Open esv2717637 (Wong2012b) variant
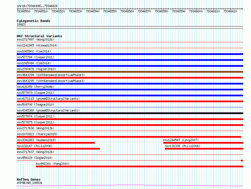Viewport: 251px width, 189px height. [36, 152]
